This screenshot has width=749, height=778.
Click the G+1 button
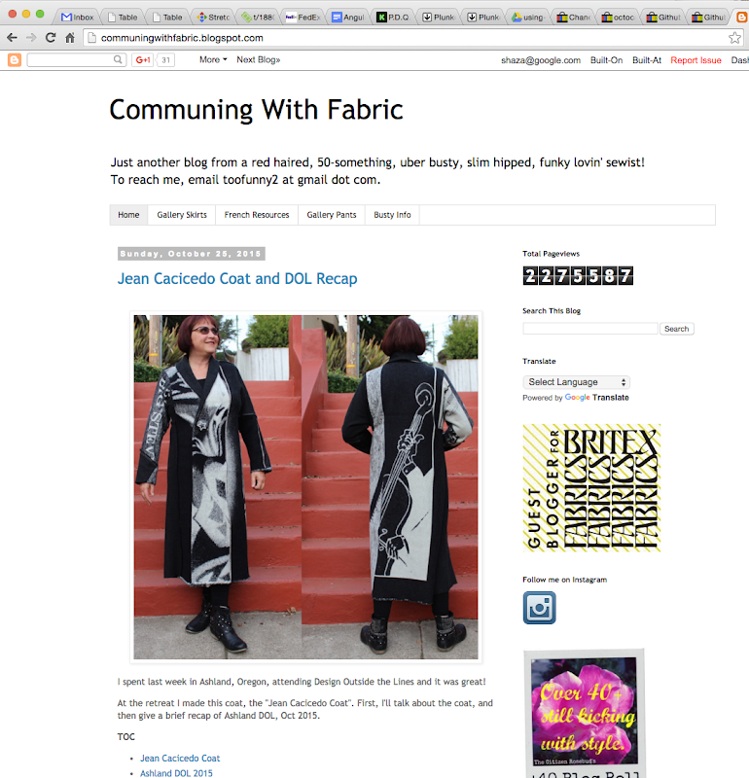click(x=143, y=60)
